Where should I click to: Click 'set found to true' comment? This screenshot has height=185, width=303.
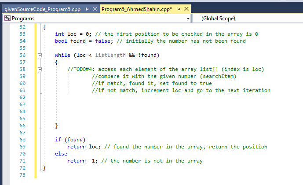click(x=186, y=83)
